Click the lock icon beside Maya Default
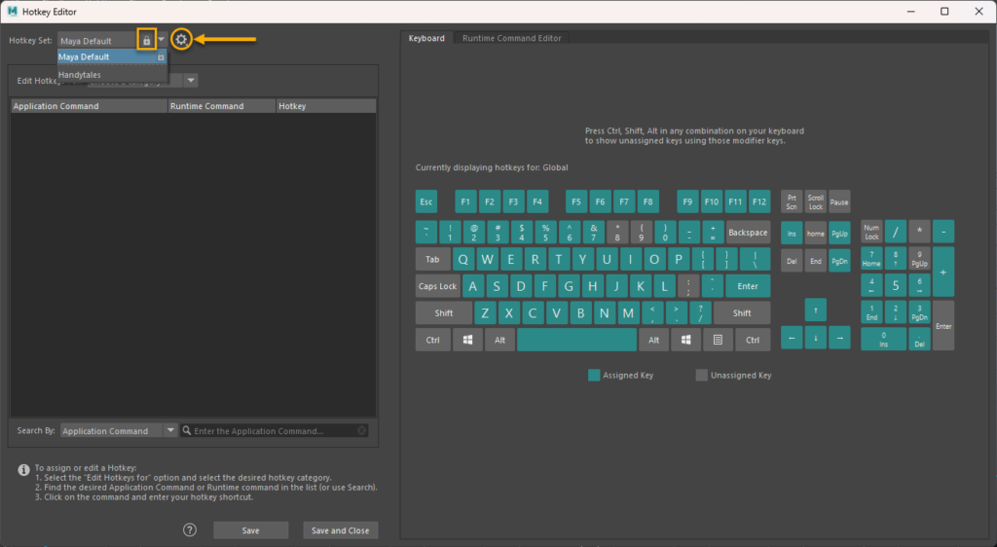The image size is (997, 547). tap(147, 40)
